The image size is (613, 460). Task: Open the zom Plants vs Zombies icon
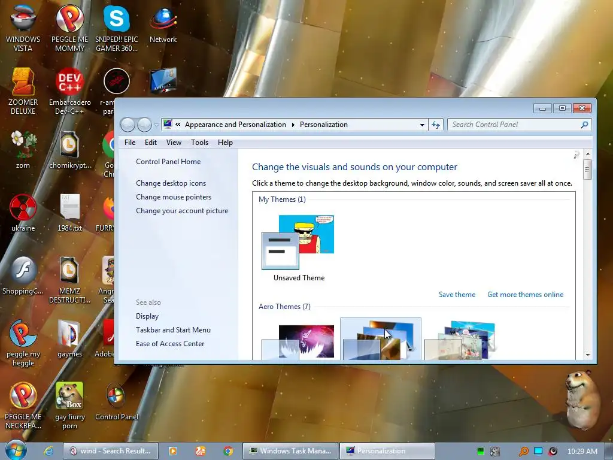point(23,149)
